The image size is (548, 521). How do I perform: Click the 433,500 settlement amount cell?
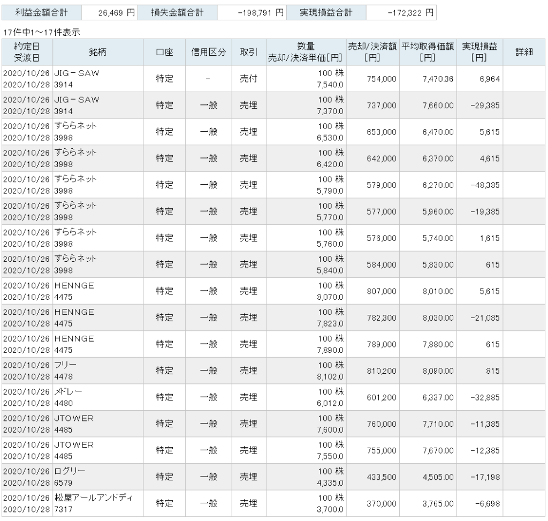pyautogui.click(x=372, y=477)
